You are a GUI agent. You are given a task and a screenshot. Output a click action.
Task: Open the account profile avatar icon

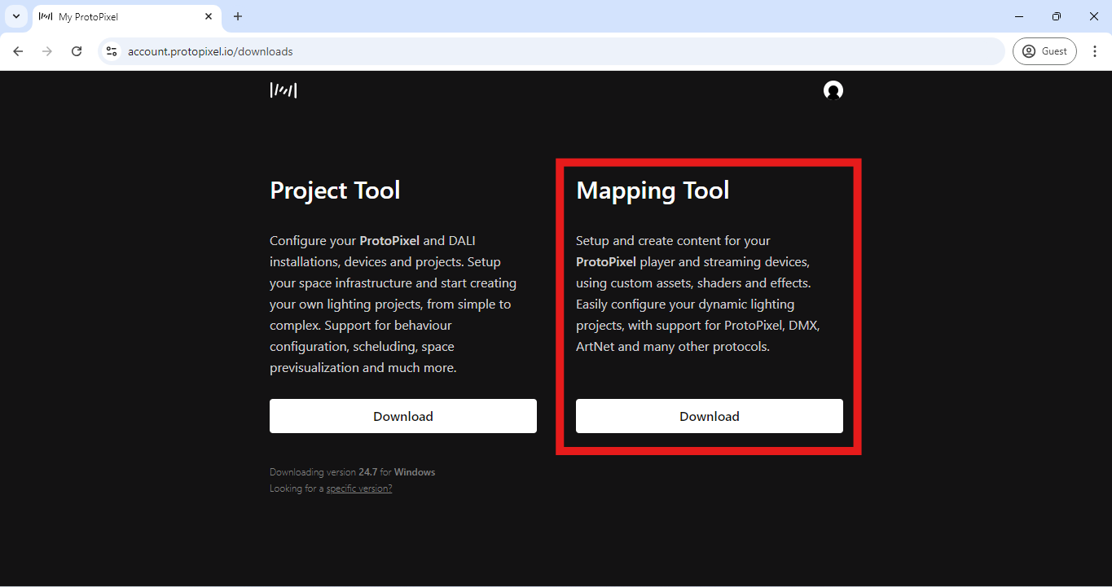[833, 90]
